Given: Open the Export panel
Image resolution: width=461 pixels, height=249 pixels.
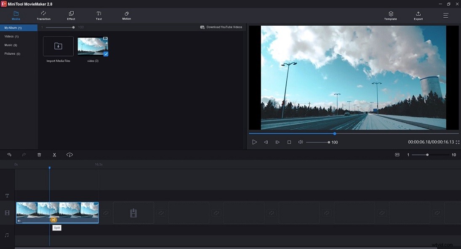Looking at the screenshot, I should [x=418, y=16].
